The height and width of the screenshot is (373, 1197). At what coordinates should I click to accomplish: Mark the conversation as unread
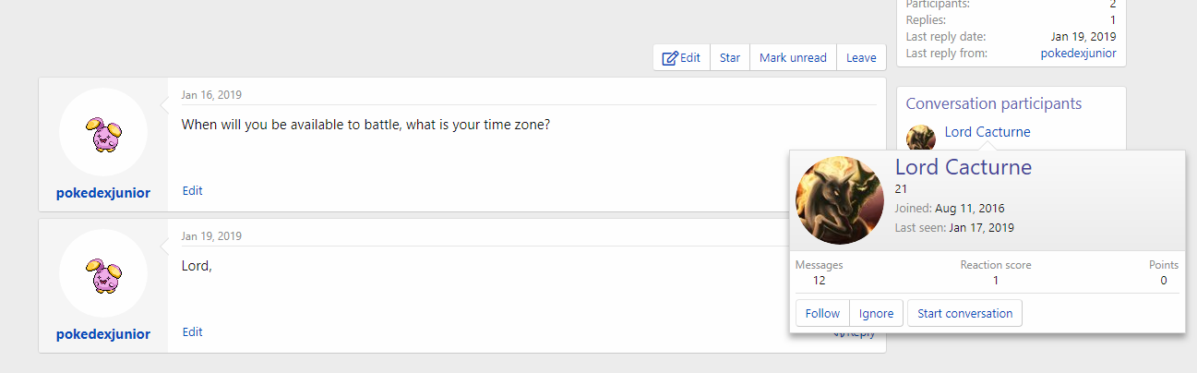pyautogui.click(x=793, y=57)
